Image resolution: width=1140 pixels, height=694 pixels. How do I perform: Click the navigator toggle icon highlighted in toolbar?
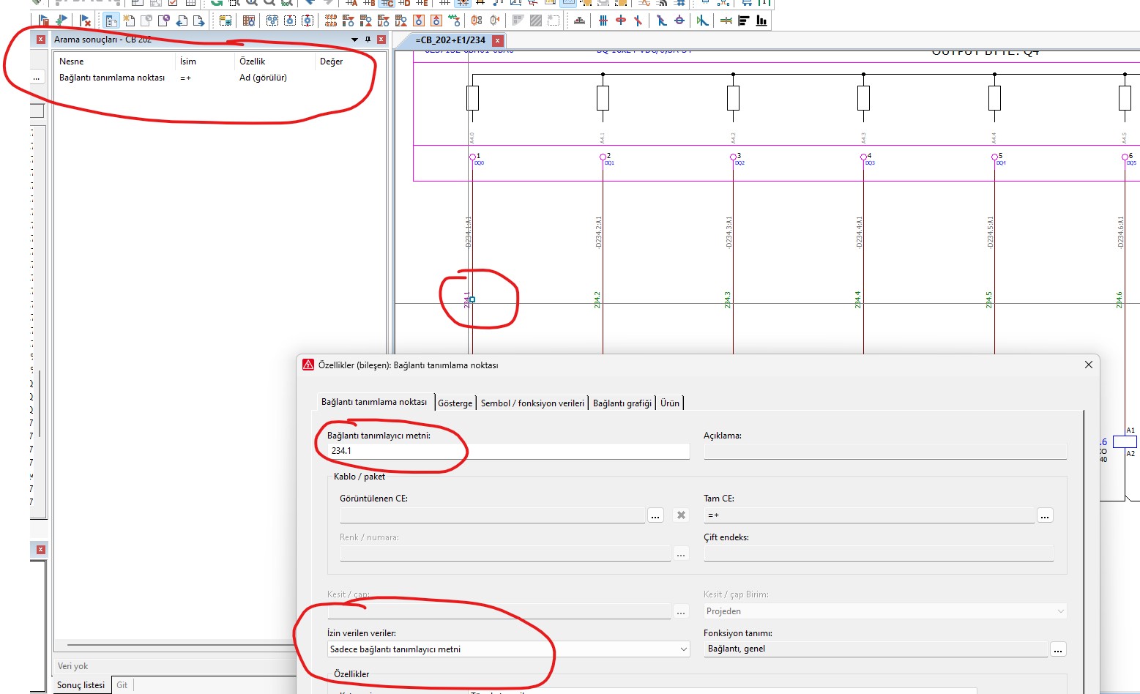111,20
